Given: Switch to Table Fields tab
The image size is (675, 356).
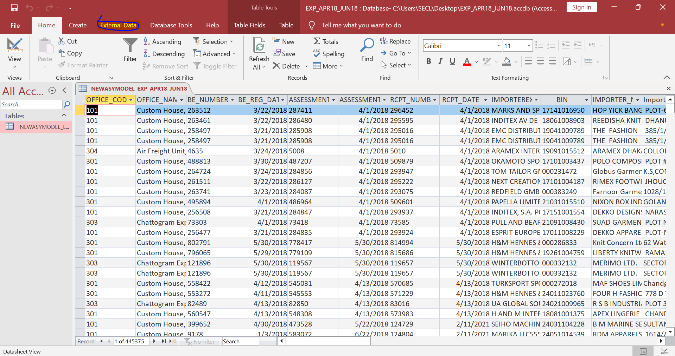Looking at the screenshot, I should 250,25.
